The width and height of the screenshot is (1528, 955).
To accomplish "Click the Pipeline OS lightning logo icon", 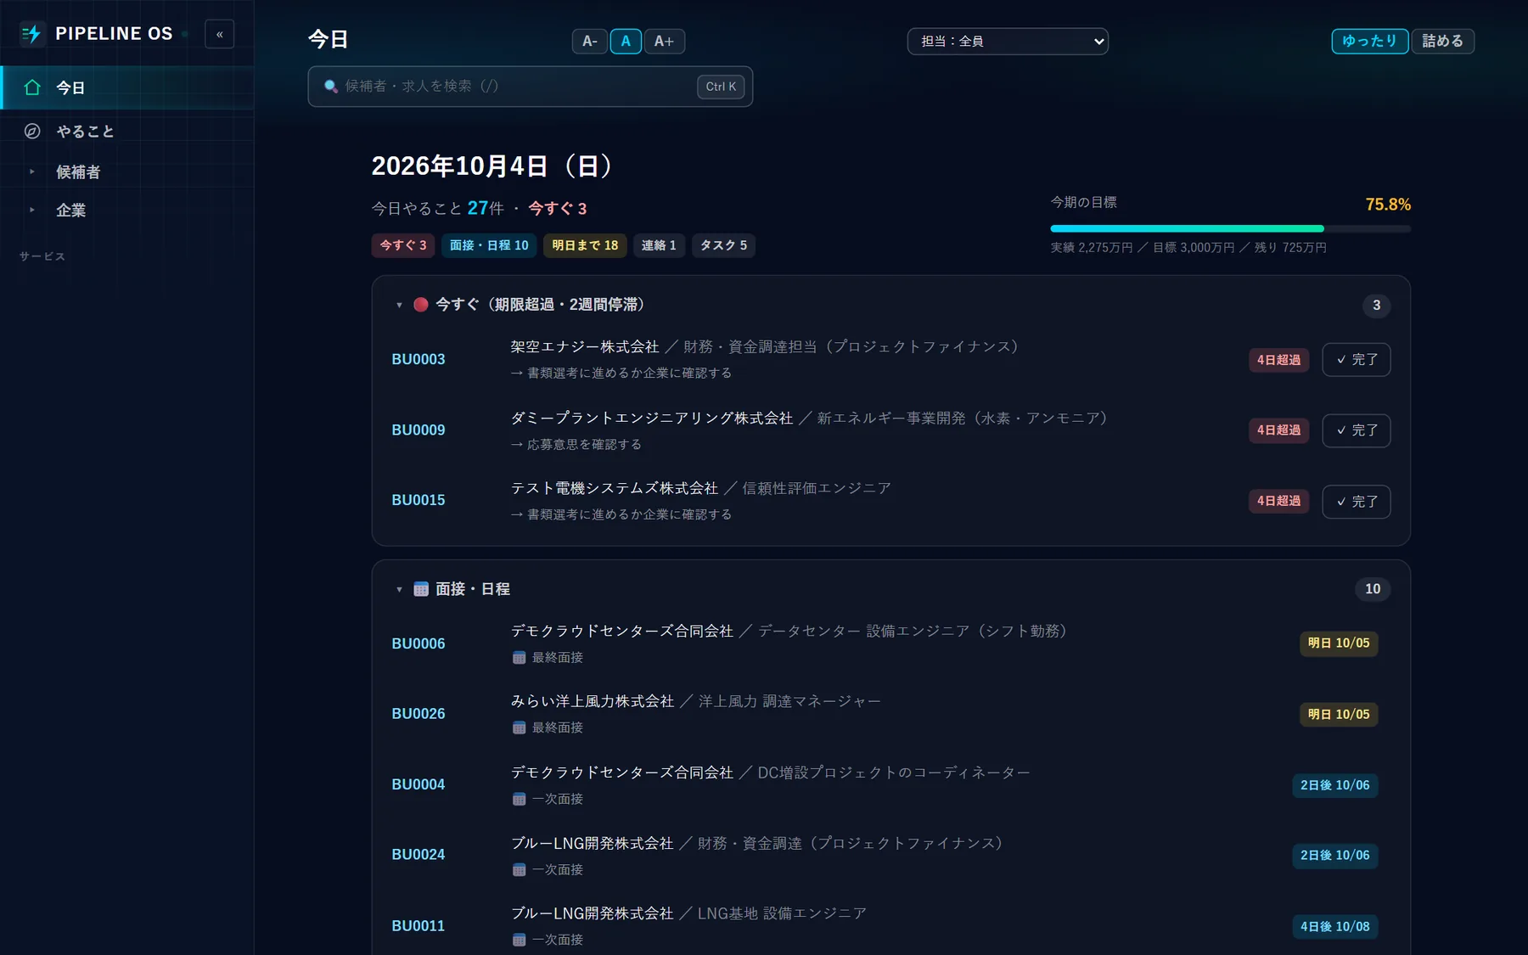I will (31, 34).
